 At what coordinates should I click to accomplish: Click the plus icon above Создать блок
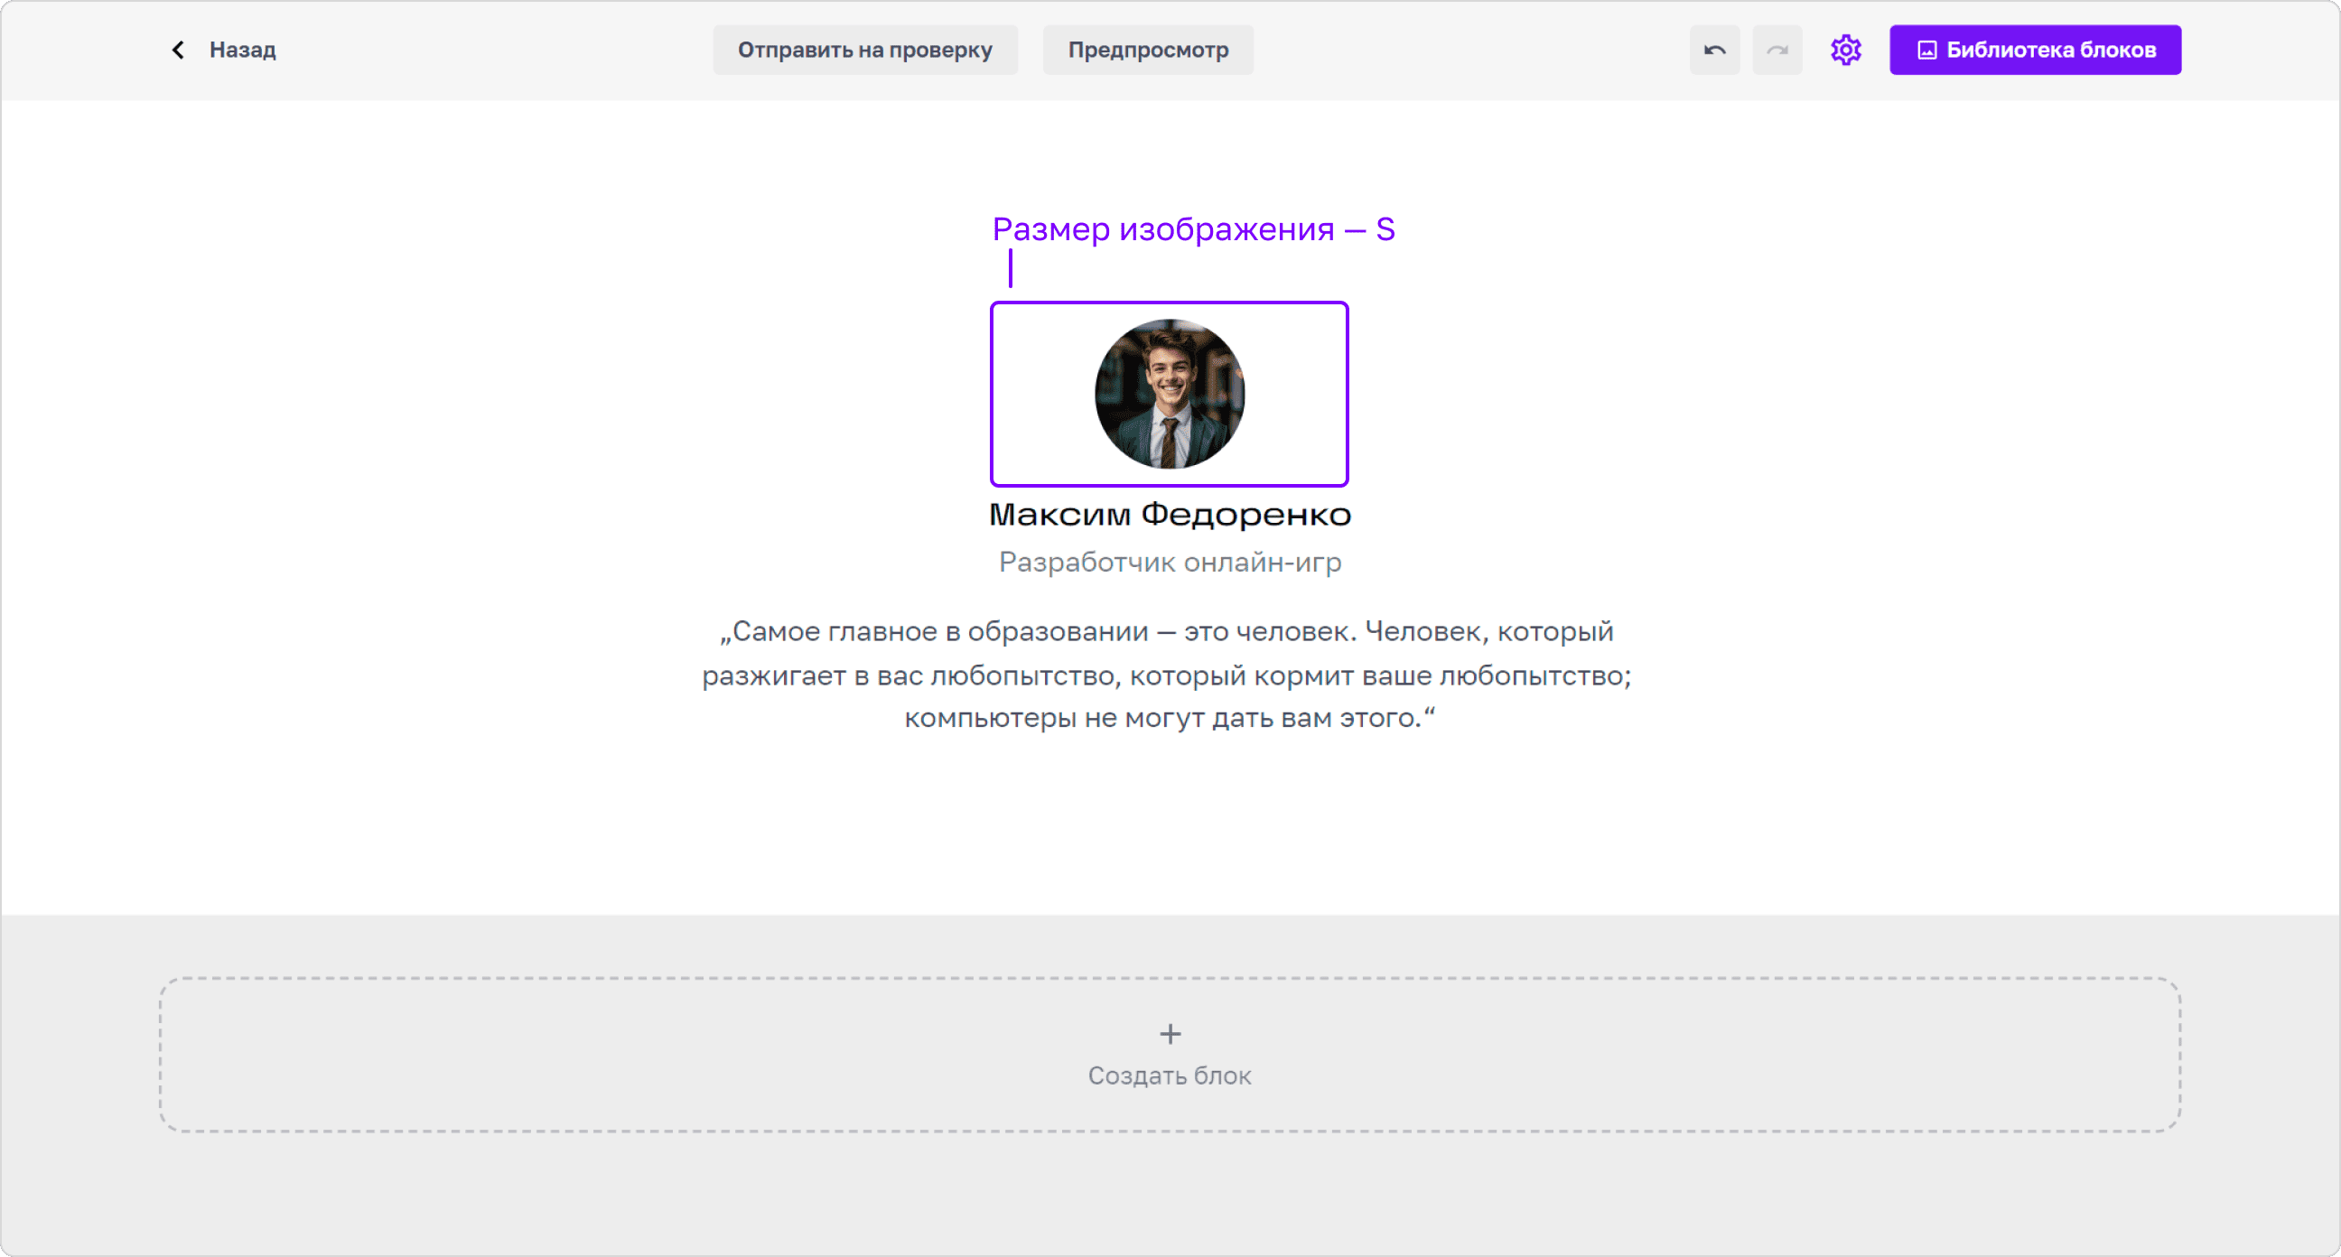point(1170,1033)
